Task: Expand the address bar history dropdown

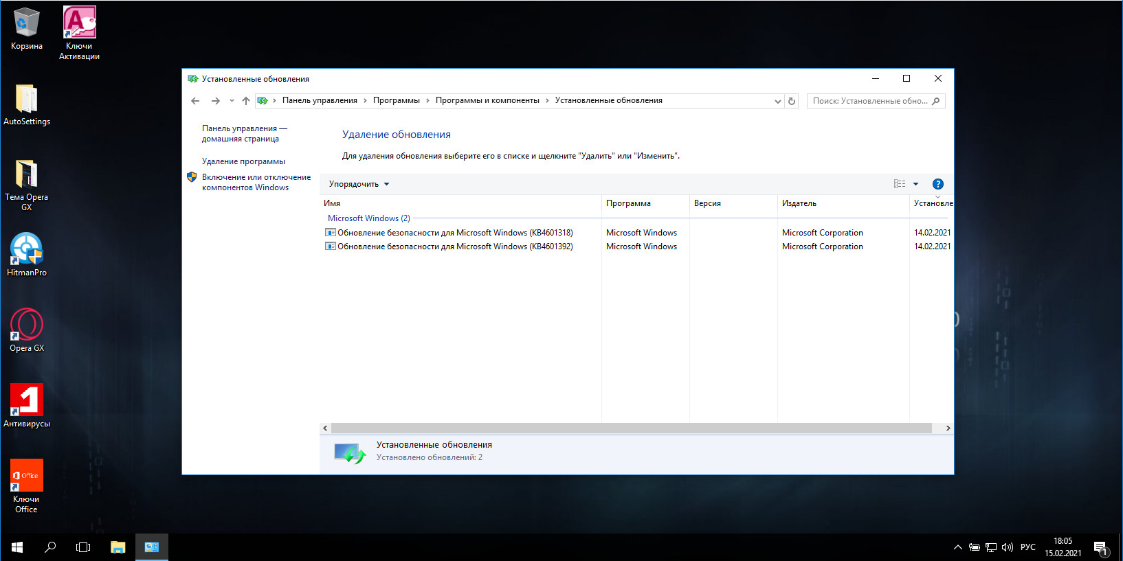Action: (777, 101)
